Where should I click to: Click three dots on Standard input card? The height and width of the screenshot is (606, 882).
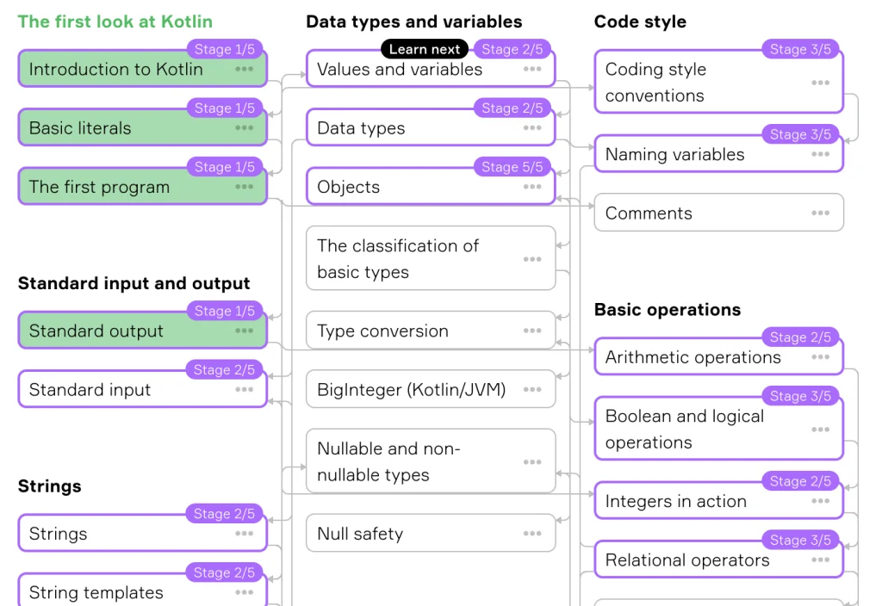(x=245, y=390)
